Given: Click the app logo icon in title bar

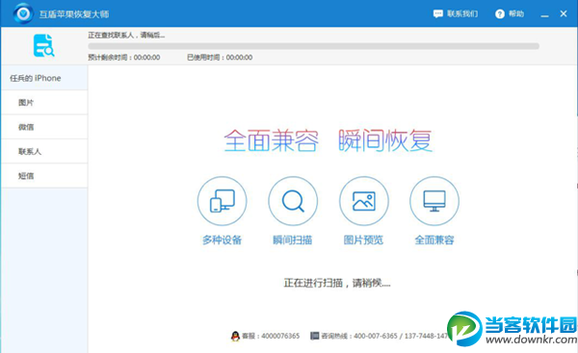Looking at the screenshot, I should (23, 13).
